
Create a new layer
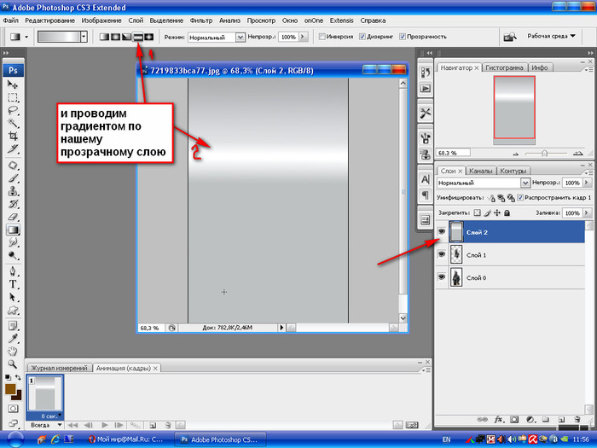click(x=561, y=420)
